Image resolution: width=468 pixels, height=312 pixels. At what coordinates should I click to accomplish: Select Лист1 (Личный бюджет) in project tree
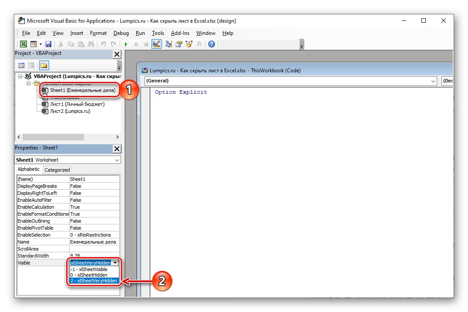click(x=77, y=104)
